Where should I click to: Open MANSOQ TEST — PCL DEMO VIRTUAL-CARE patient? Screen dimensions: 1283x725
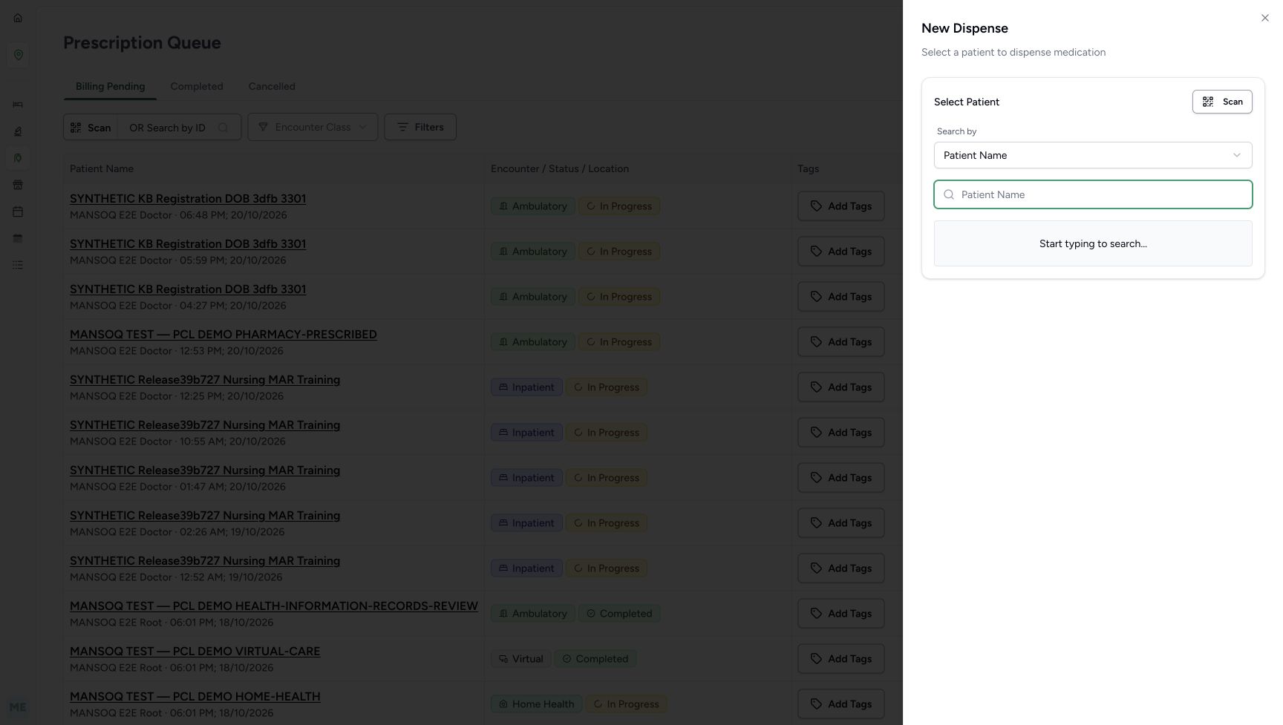[195, 652]
